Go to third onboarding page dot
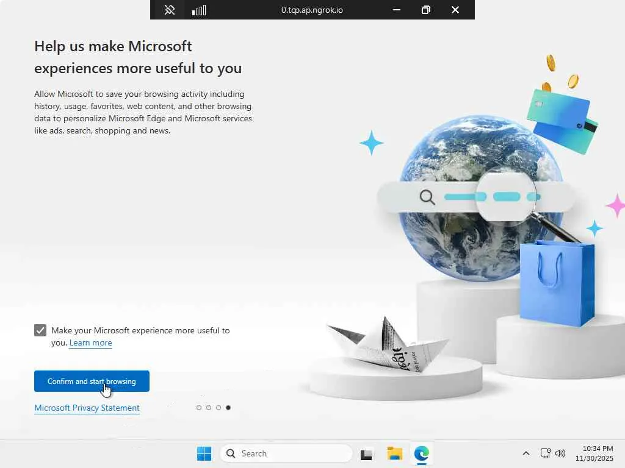625x468 pixels. [219, 408]
